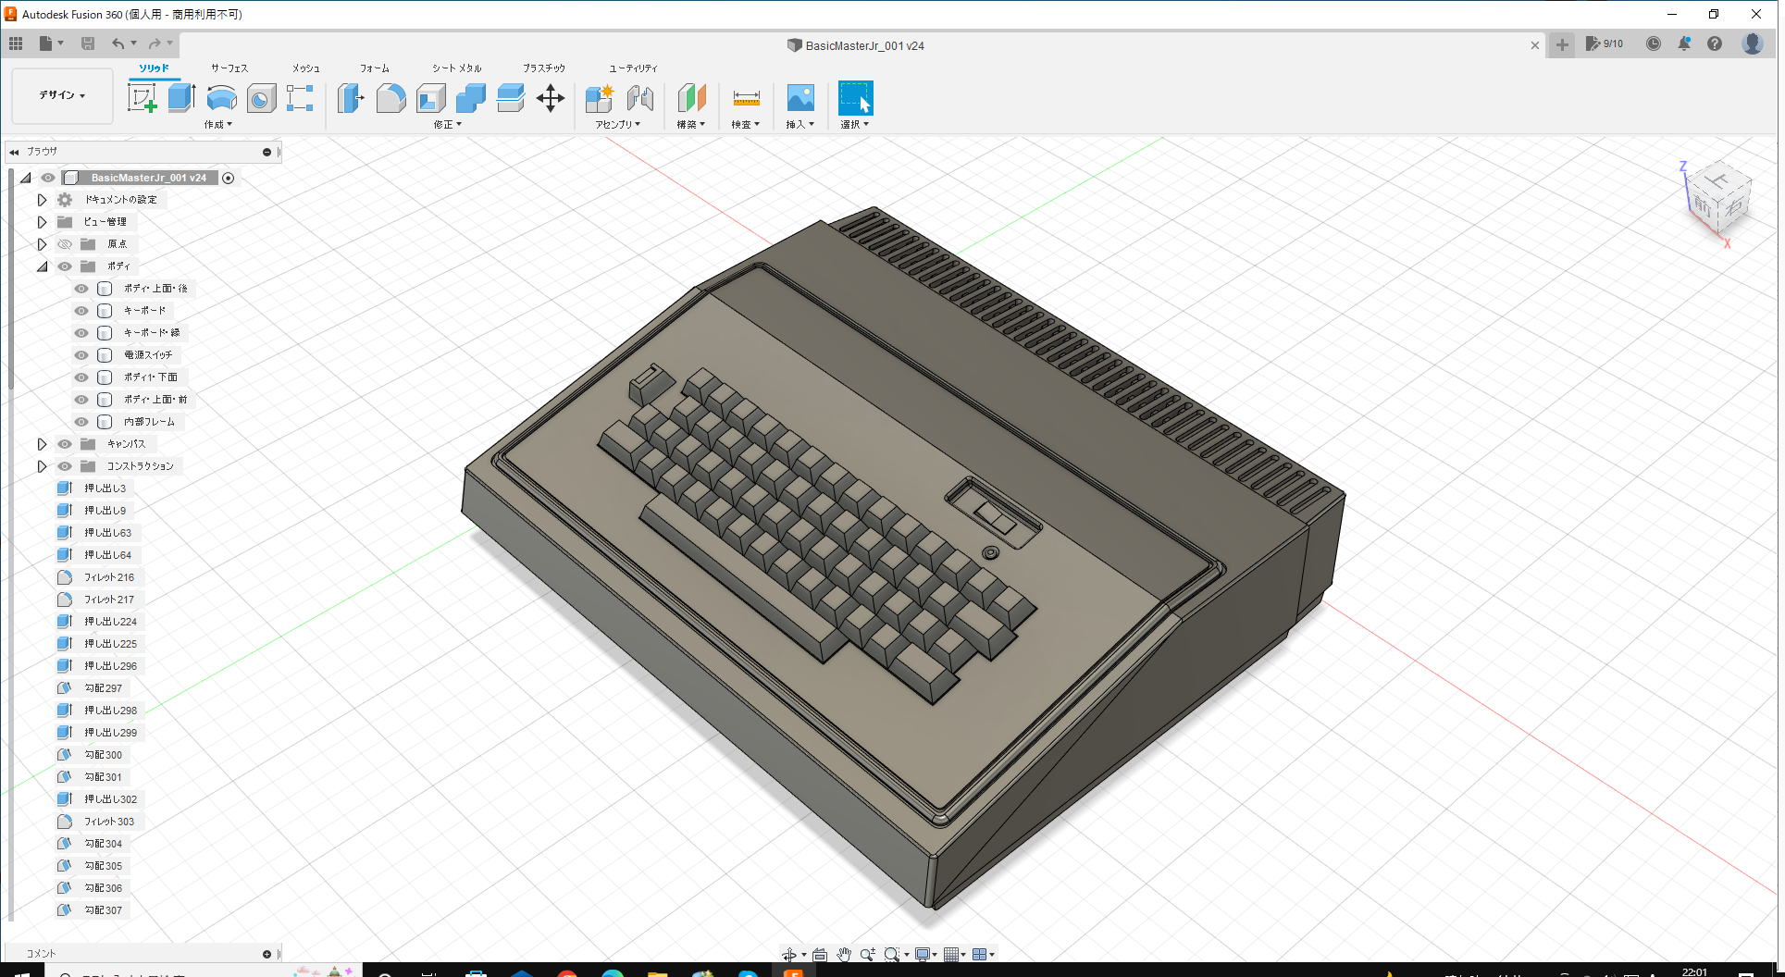Hide the キーボード body
Screen dimensions: 1785x977
click(x=81, y=310)
